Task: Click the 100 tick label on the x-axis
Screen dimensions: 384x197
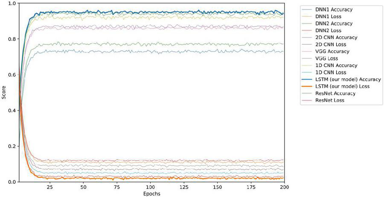Action: tap(150, 187)
